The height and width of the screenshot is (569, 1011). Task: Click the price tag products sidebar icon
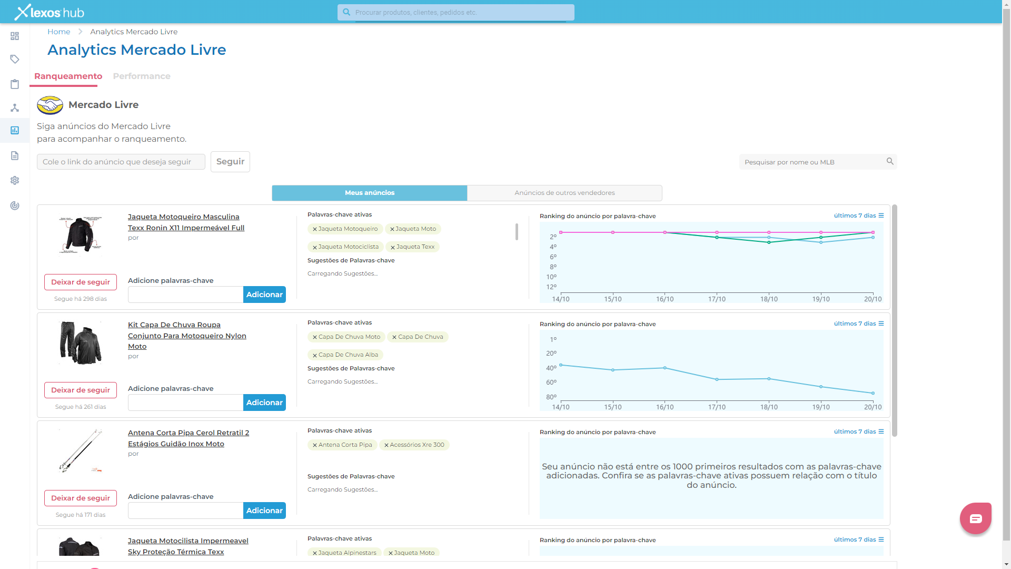[15, 59]
